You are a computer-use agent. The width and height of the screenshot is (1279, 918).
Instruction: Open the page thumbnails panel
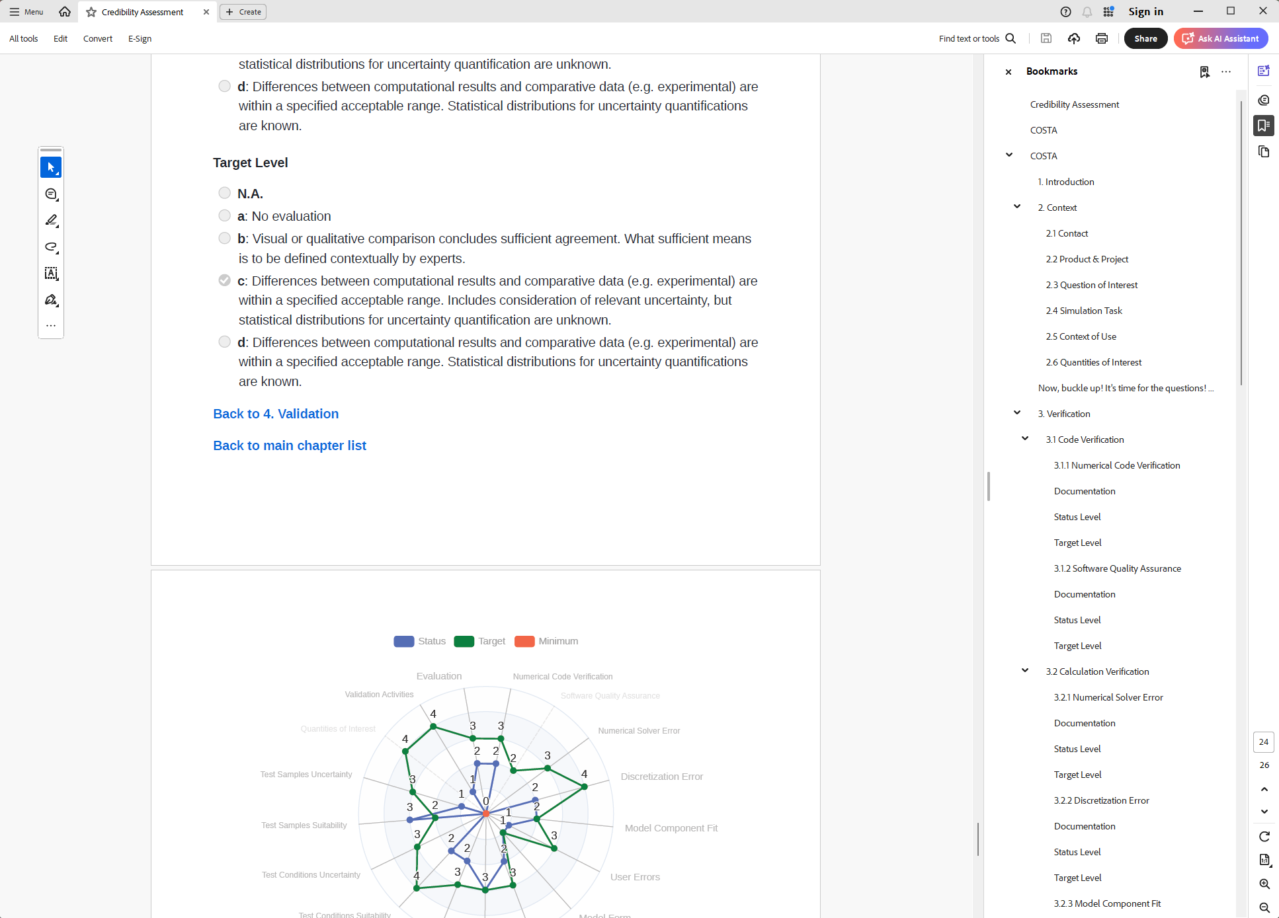pyautogui.click(x=1264, y=152)
